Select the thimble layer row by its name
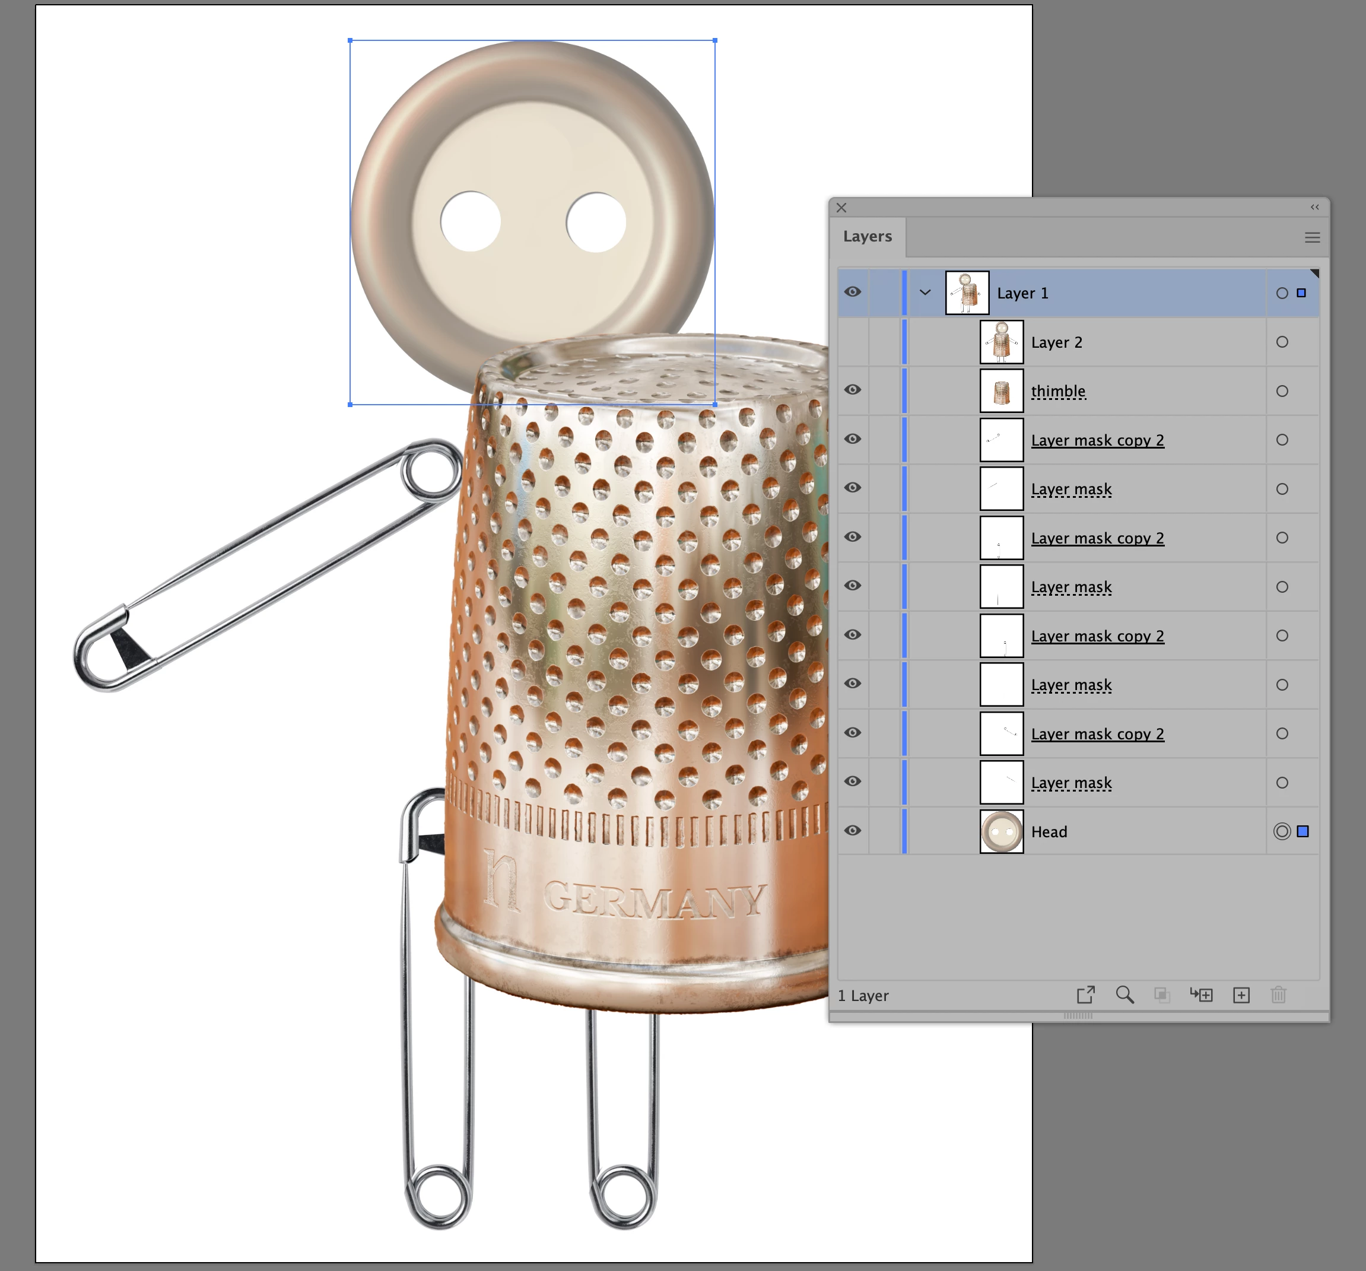 [1058, 391]
